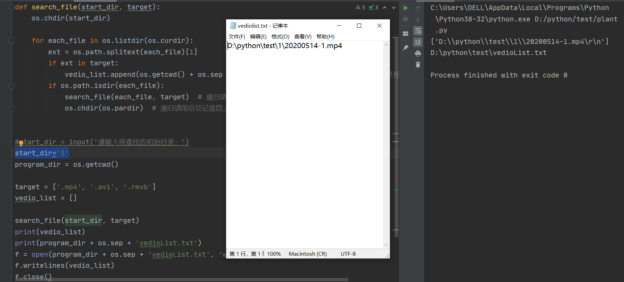The width and height of the screenshot is (624, 282).
Task: Click UTF-8 encoding in Notepad status bar
Action: [x=348, y=254]
